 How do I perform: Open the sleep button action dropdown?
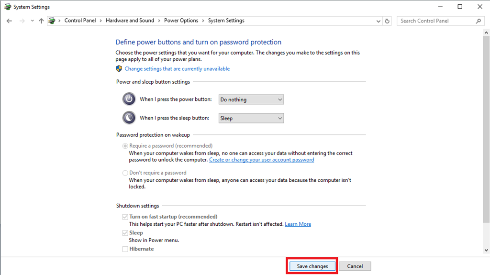coord(251,118)
